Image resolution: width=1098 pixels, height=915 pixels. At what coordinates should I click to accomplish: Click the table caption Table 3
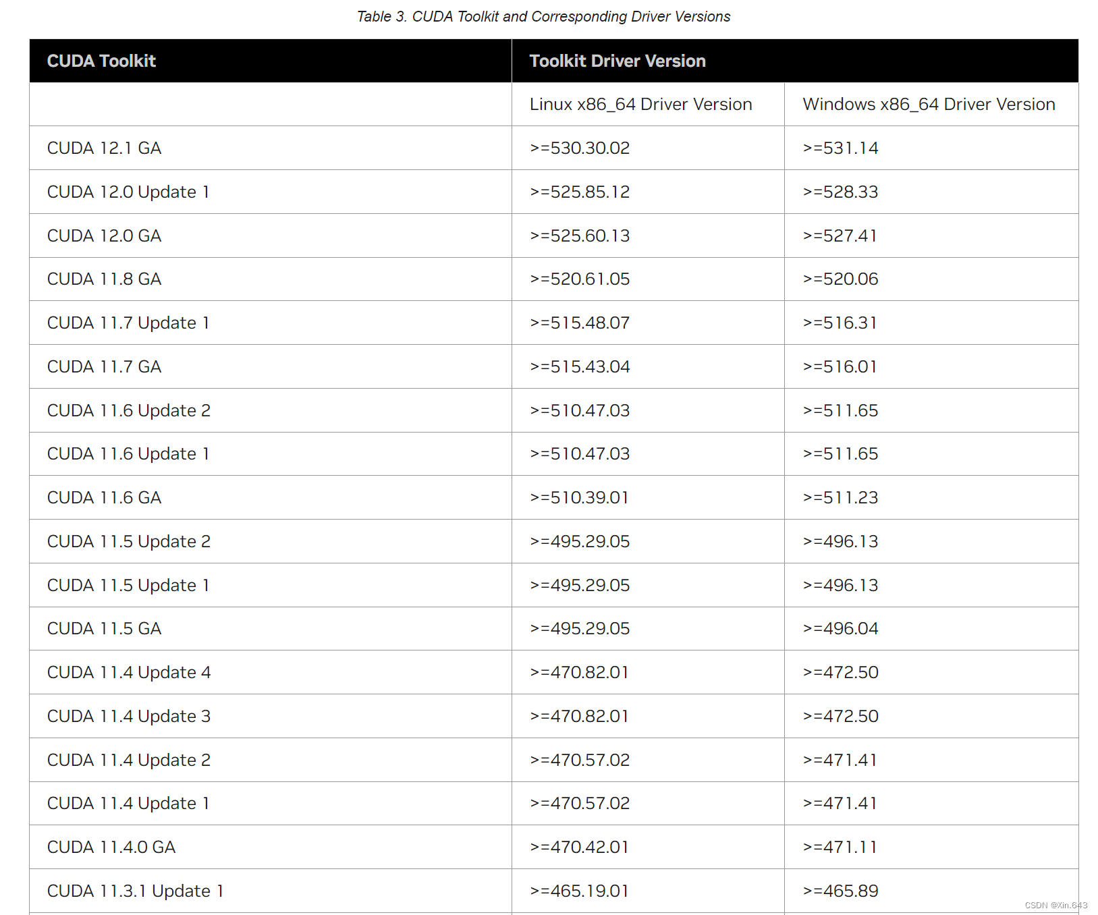coord(543,16)
